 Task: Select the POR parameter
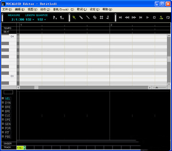pos(8,128)
